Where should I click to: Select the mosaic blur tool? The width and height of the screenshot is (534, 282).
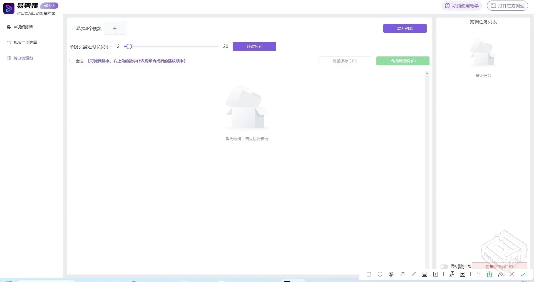point(424,274)
